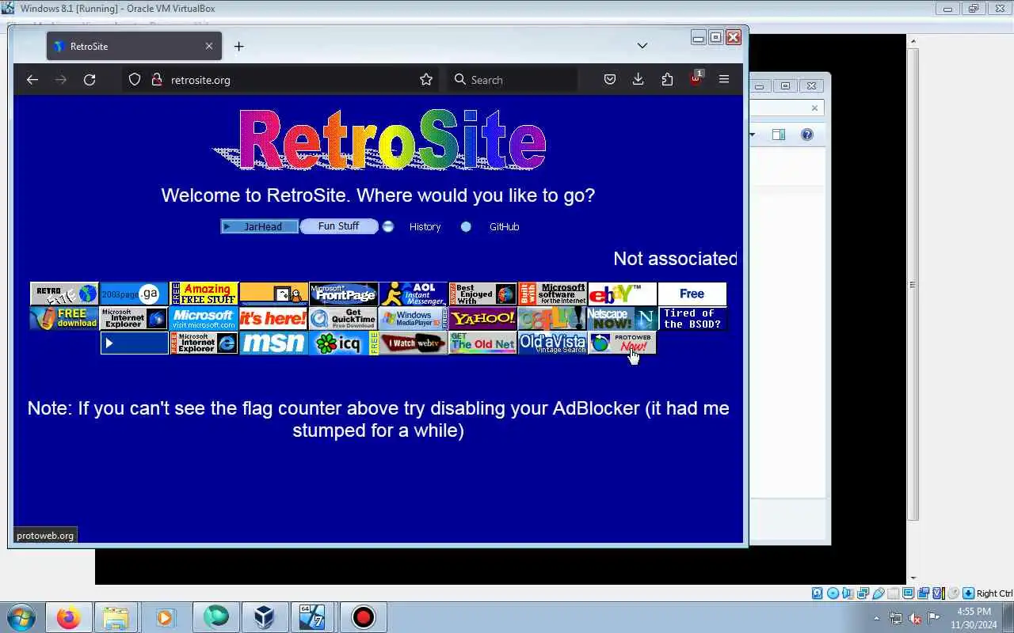Click the RetroSite rainbow logo
Viewport: 1014px width, 633px height.
tap(380, 141)
